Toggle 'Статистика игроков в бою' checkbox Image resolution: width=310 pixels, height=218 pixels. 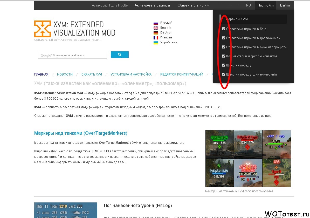point(224,29)
